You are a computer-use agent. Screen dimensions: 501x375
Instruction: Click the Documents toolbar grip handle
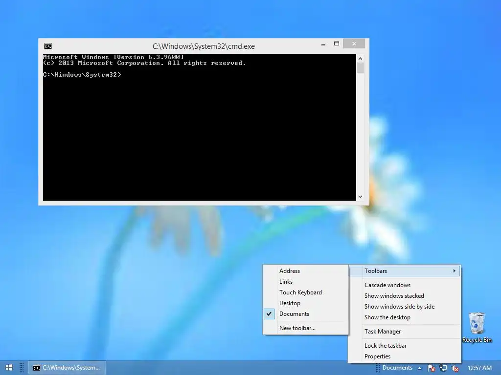click(x=378, y=368)
